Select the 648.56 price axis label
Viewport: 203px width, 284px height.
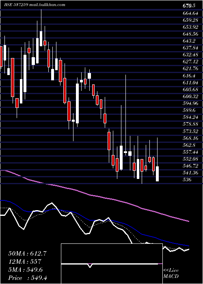click(x=190, y=34)
